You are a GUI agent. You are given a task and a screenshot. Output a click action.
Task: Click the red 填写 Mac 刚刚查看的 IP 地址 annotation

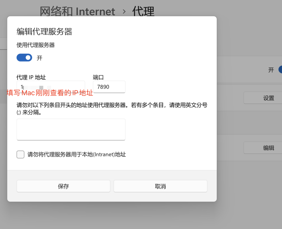(x=50, y=93)
